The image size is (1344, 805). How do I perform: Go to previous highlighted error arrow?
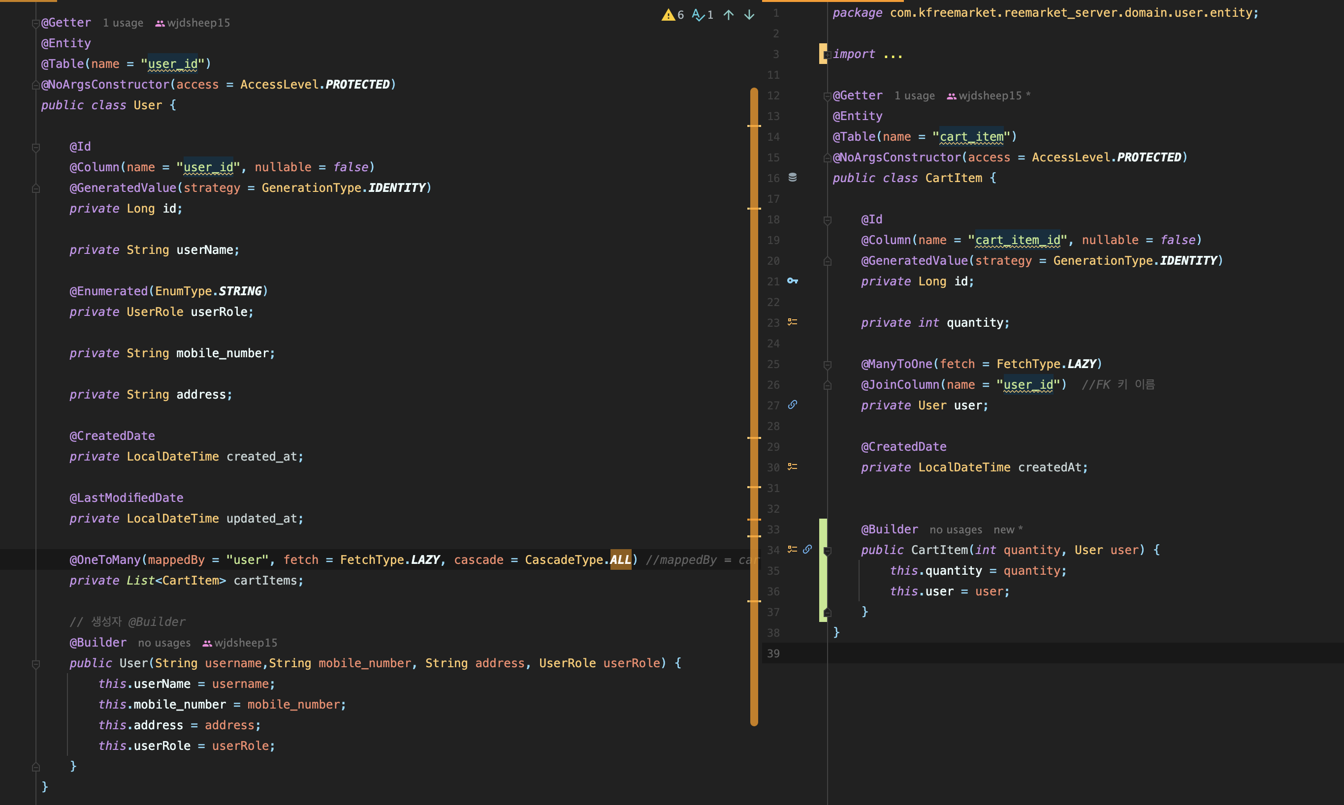[x=728, y=15]
